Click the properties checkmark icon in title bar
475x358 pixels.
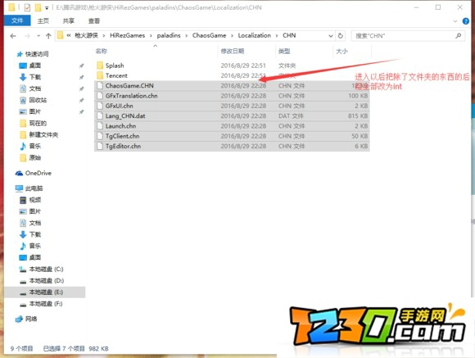27,7
